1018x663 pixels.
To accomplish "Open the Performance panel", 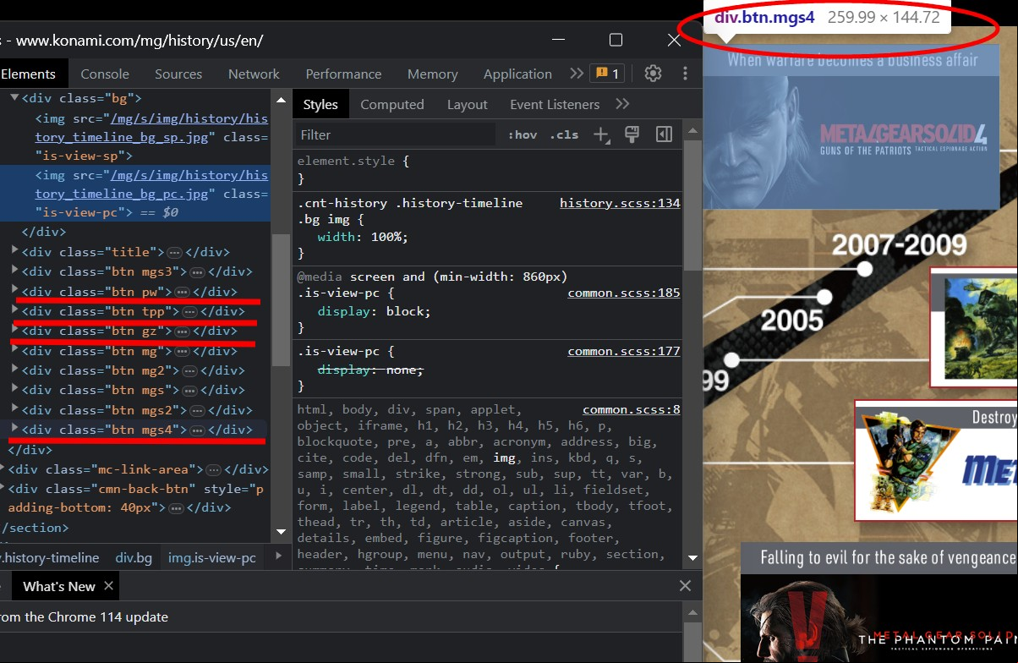I will [343, 74].
